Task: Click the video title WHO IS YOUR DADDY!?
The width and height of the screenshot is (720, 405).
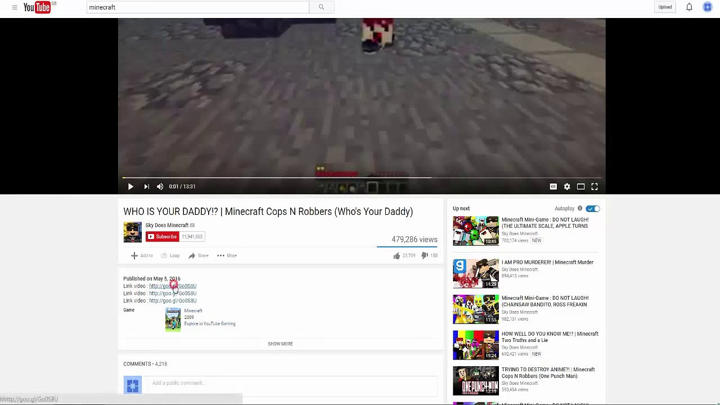Action: click(268, 212)
